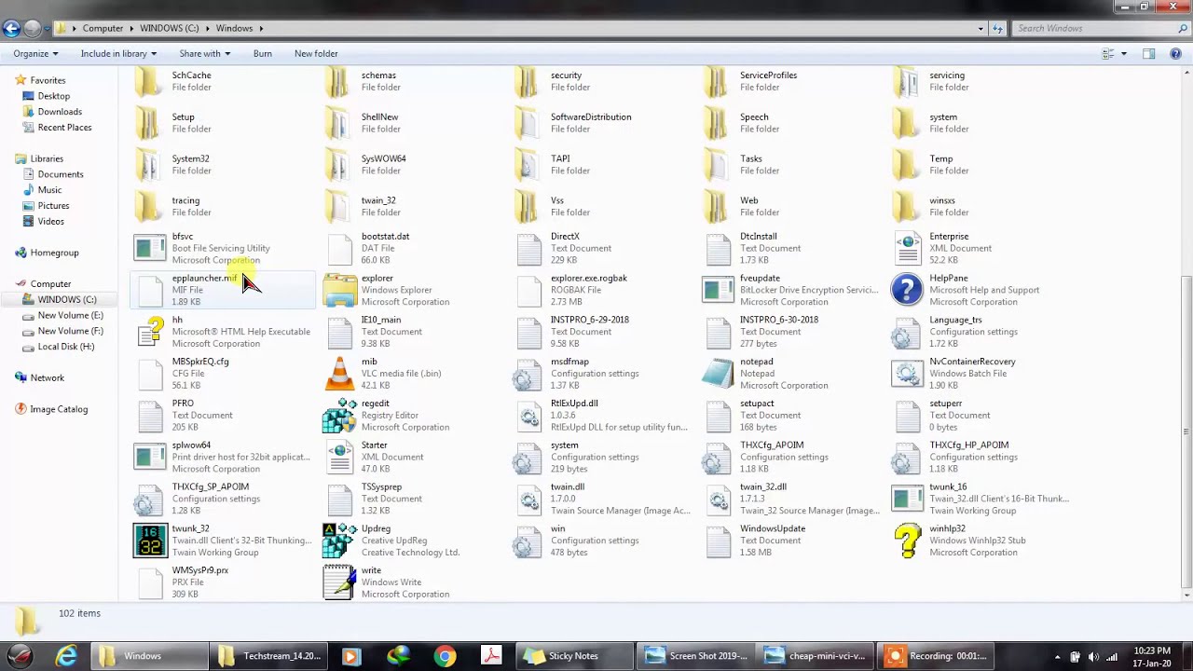
Task: Toggle the preview pane button
Action: (x=1148, y=54)
